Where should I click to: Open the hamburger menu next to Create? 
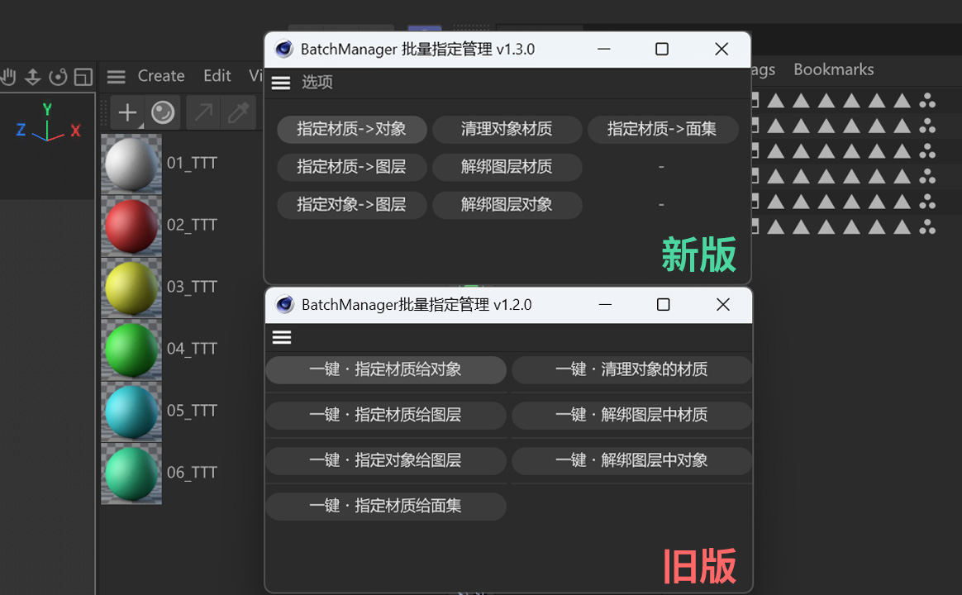point(116,76)
